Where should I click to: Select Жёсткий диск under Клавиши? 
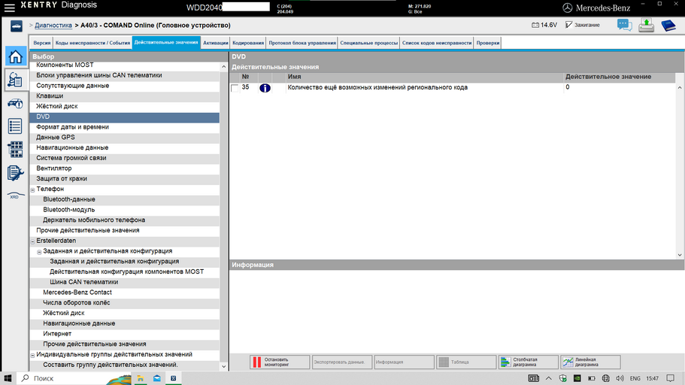click(125, 106)
